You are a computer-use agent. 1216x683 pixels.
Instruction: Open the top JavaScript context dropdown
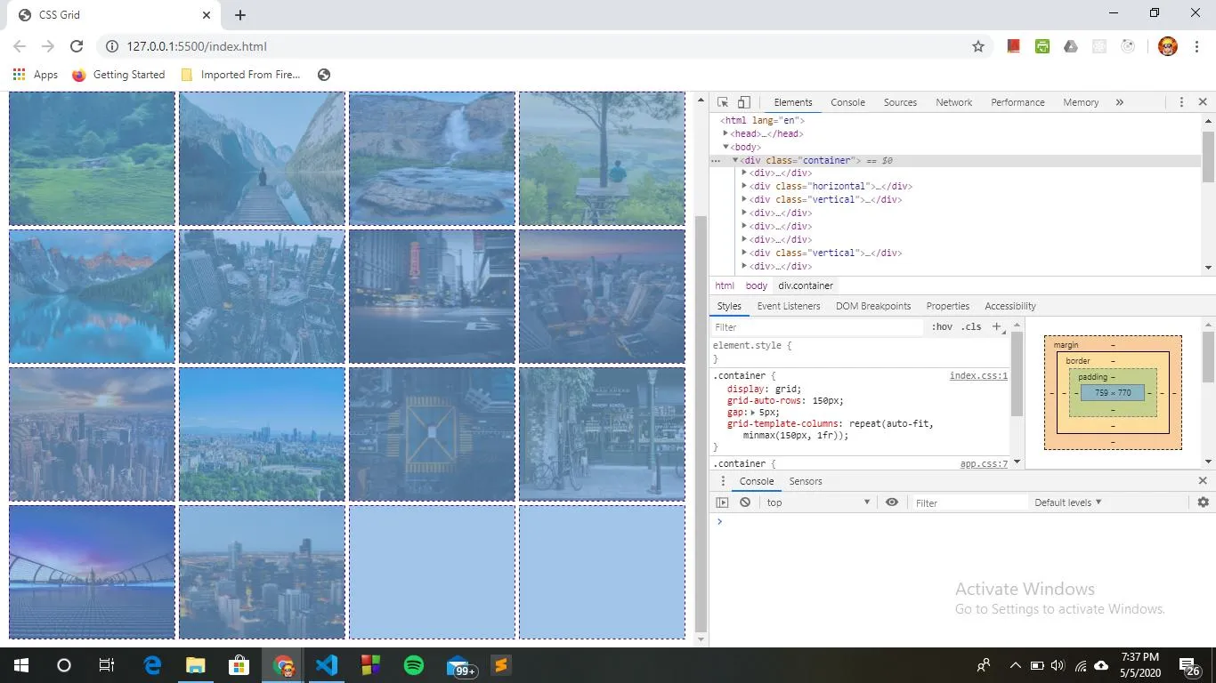(817, 502)
